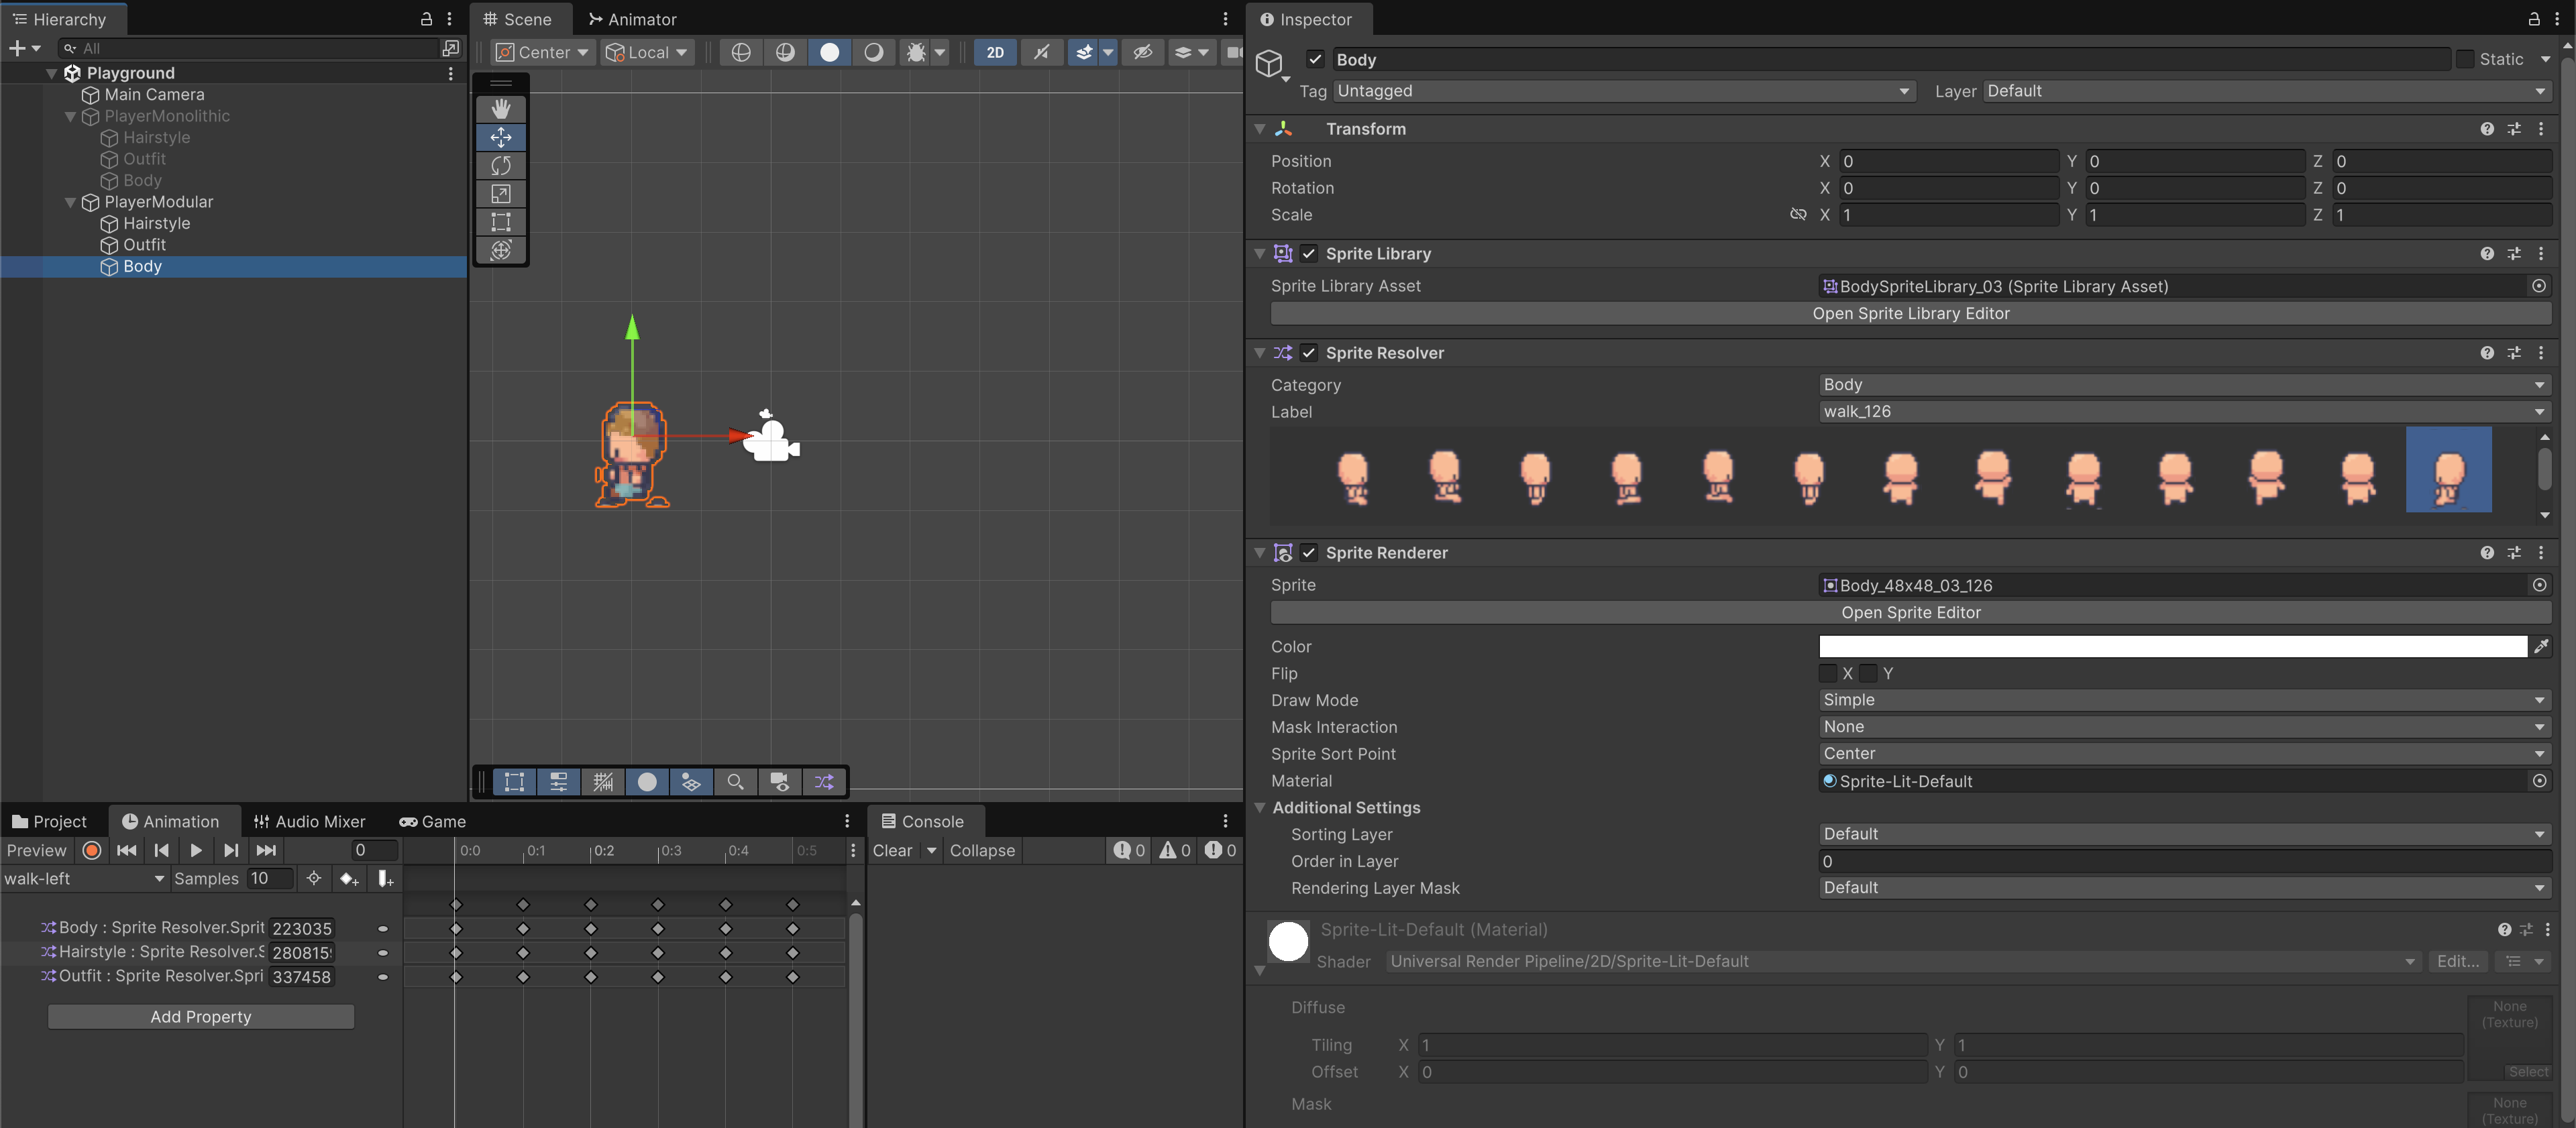
Task: Enable the Static checkbox
Action: (2465, 59)
